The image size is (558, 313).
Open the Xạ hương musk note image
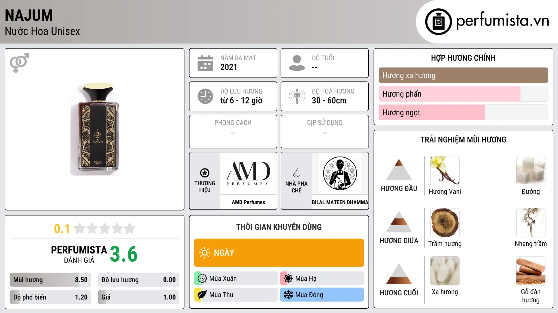click(x=445, y=271)
